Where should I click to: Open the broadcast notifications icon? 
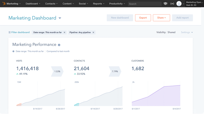pyautogui.click(x=172, y=4)
